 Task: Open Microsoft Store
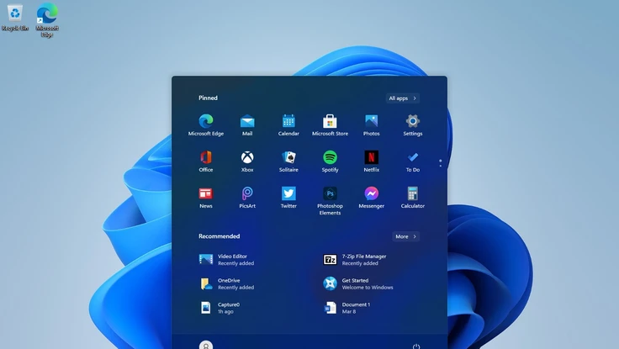(330, 124)
